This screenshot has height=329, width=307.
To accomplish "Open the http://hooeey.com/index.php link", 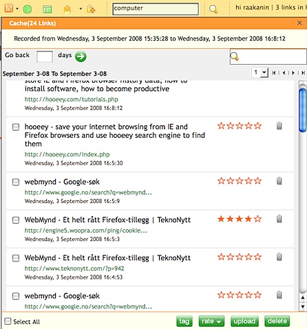I will point(67,154).
